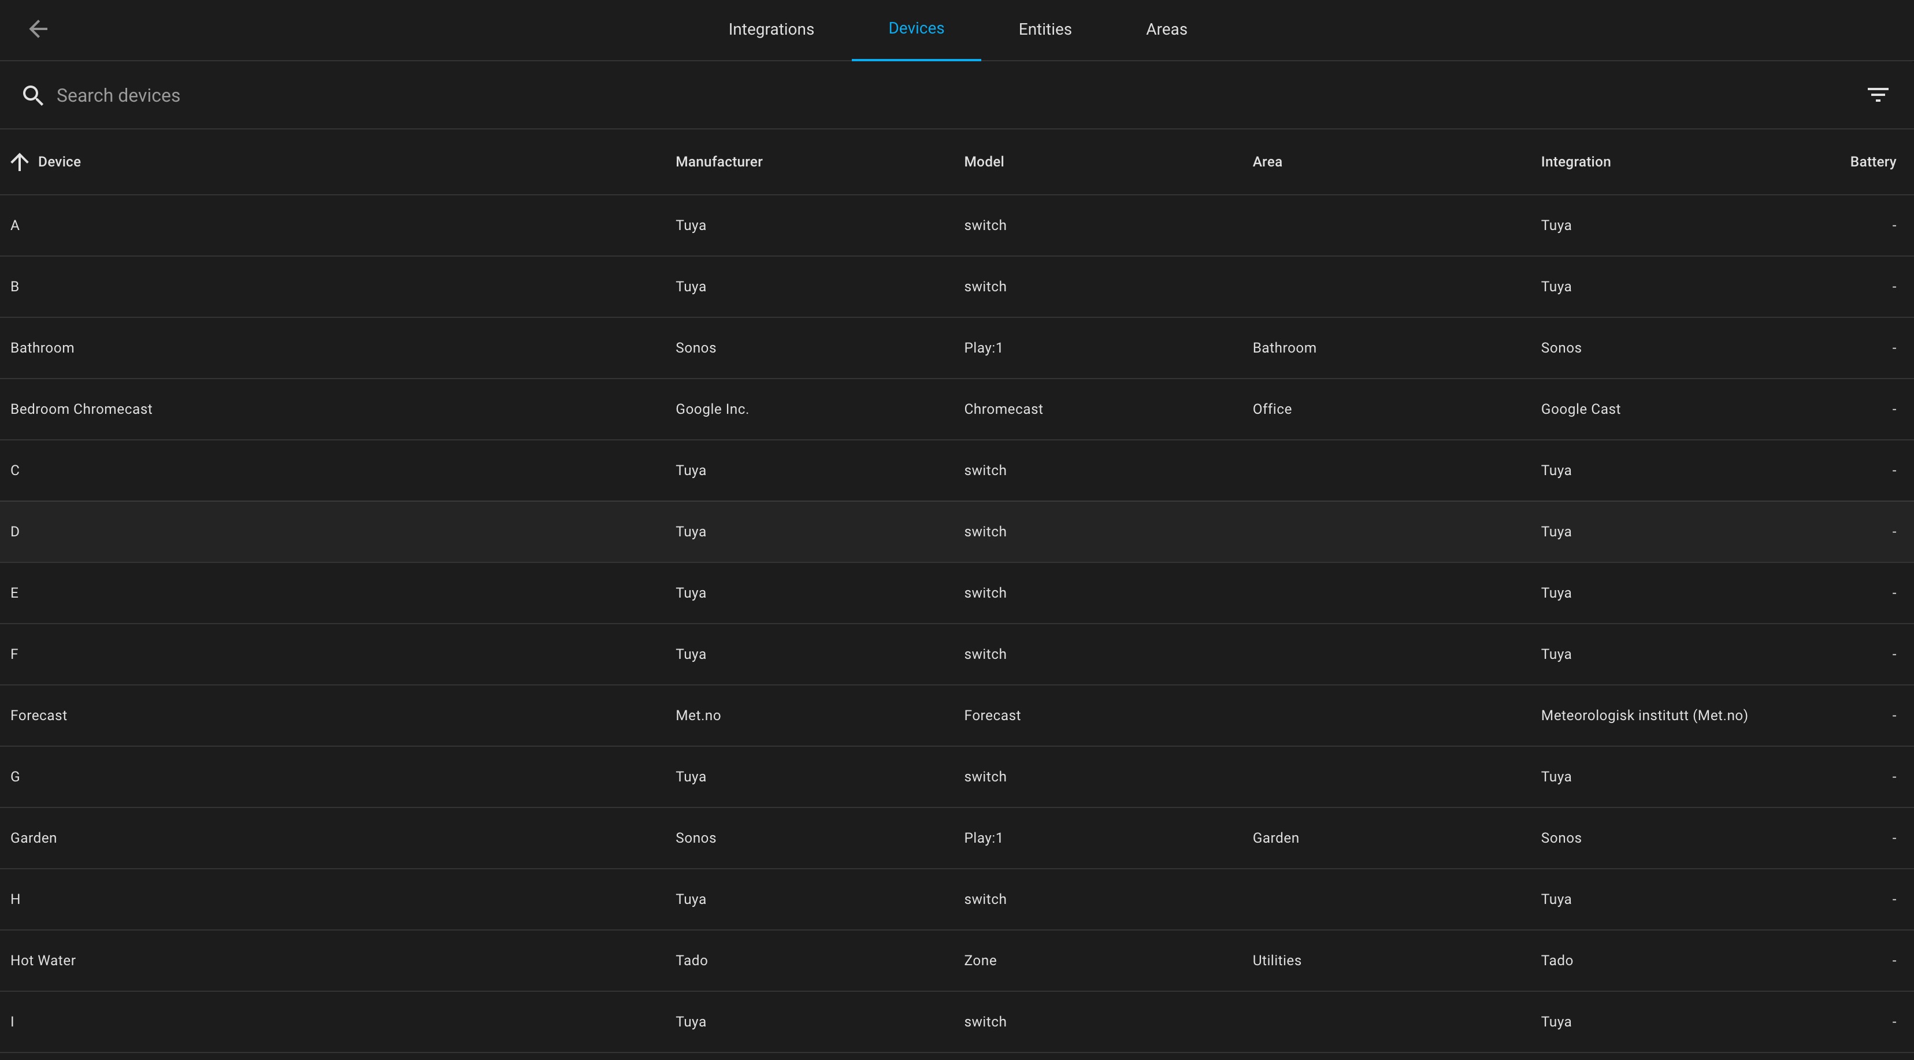Click Play:1 model in Garden row
This screenshot has height=1060, width=1914.
click(983, 837)
